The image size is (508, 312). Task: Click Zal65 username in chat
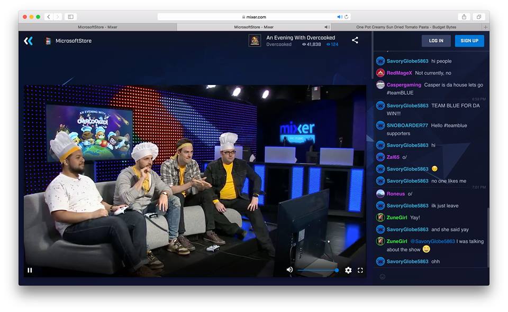pyautogui.click(x=393, y=157)
